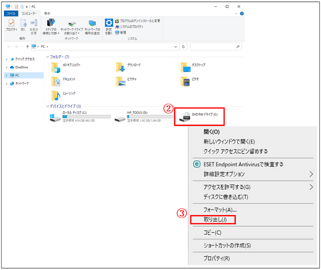Click プログラムのアンインストールと変更 in the ribbon

pyautogui.click(x=140, y=21)
